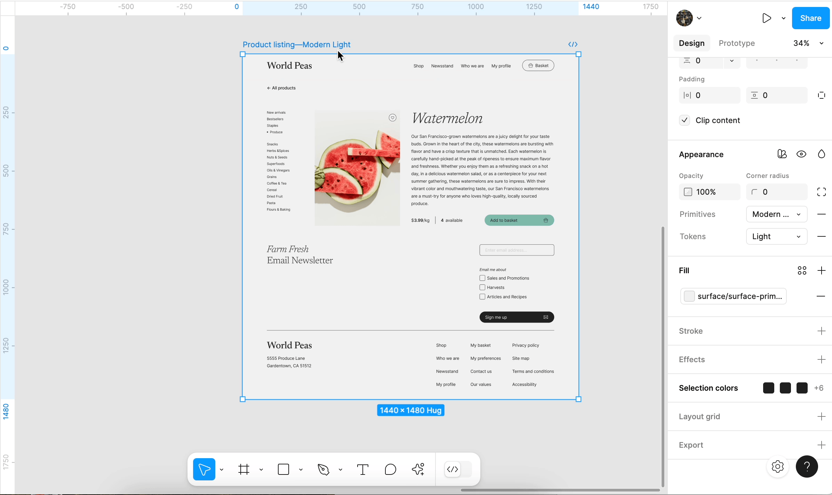
Task: Open the AI actions sparkle tool
Action: point(418,469)
